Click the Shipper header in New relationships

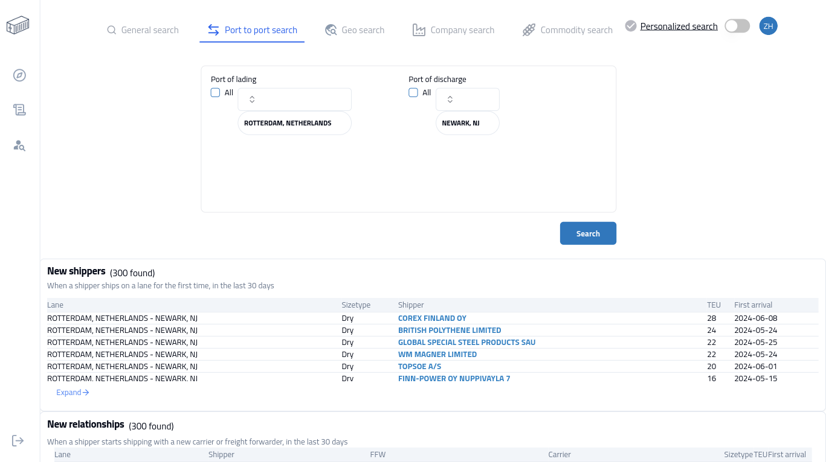pos(221,455)
